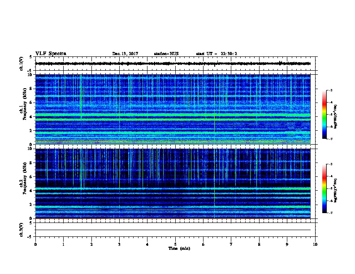Click the "station=HUS" header label
The image size is (355, 274).
click(x=166, y=54)
